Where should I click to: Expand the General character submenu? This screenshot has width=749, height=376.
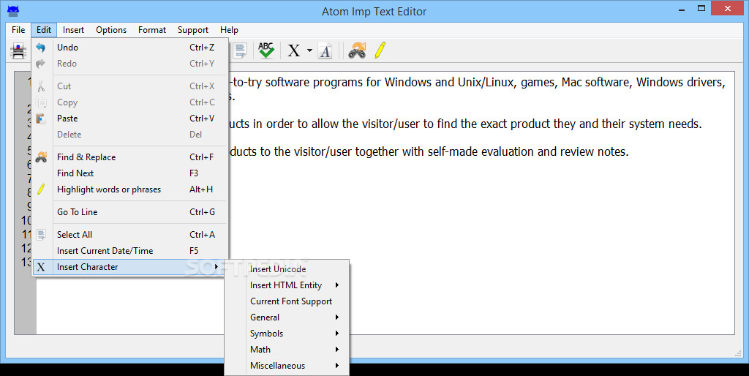pyautogui.click(x=287, y=317)
